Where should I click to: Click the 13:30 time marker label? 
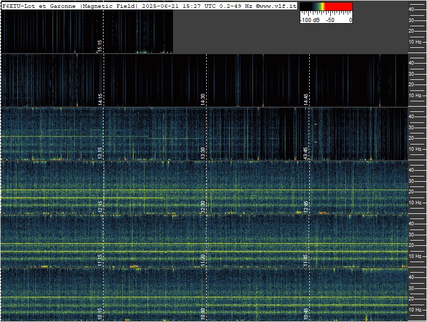202,153
